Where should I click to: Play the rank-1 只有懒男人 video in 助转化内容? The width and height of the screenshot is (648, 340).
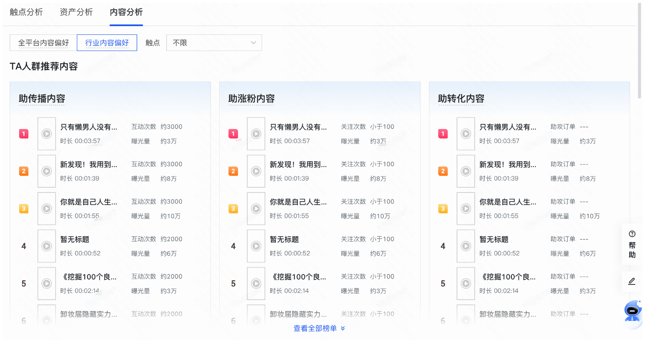coord(466,134)
